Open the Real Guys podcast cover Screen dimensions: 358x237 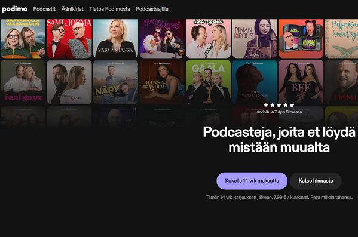pos(23,82)
